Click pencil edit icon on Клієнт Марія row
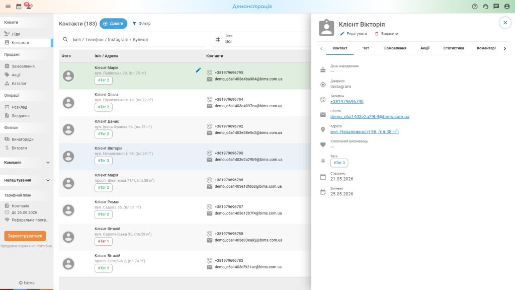This screenshot has width=515, height=290. (x=198, y=70)
